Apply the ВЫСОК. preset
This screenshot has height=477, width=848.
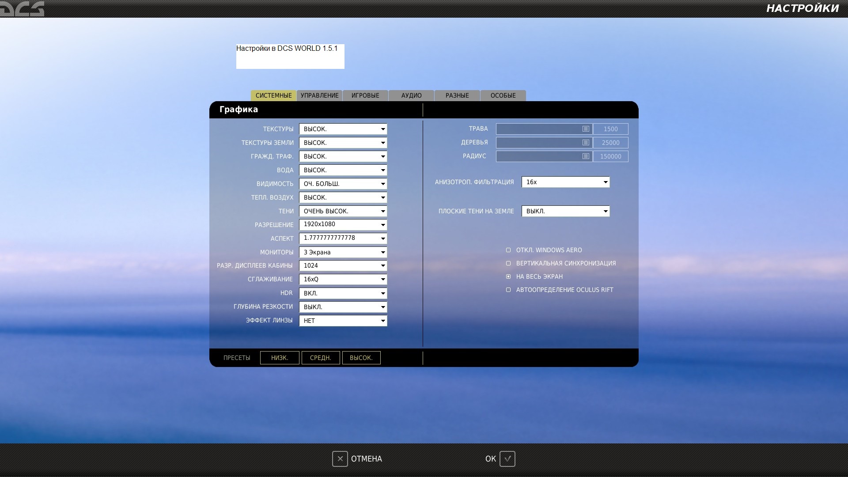pyautogui.click(x=361, y=358)
